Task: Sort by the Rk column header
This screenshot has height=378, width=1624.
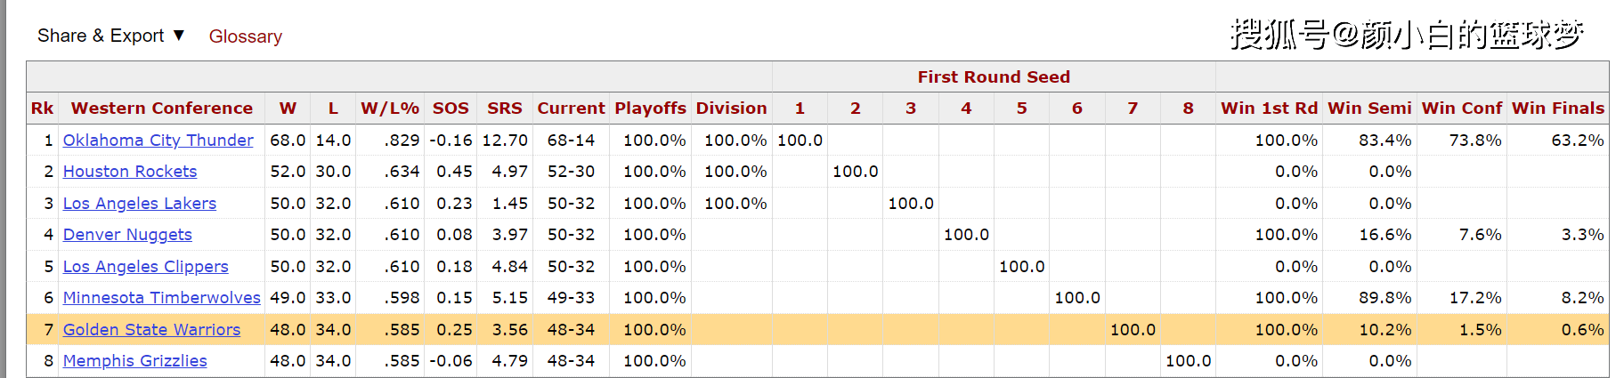Action: [x=43, y=108]
